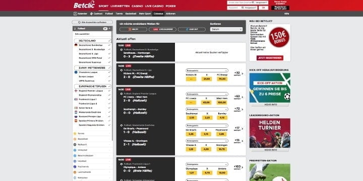Uncheck Deutschland 2. Bundesliga

point(109,49)
